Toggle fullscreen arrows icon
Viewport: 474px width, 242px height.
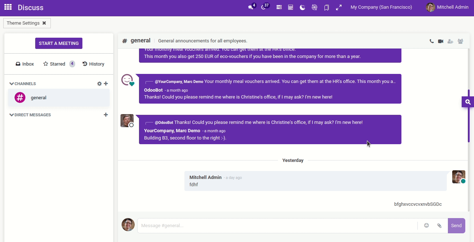tap(339, 7)
